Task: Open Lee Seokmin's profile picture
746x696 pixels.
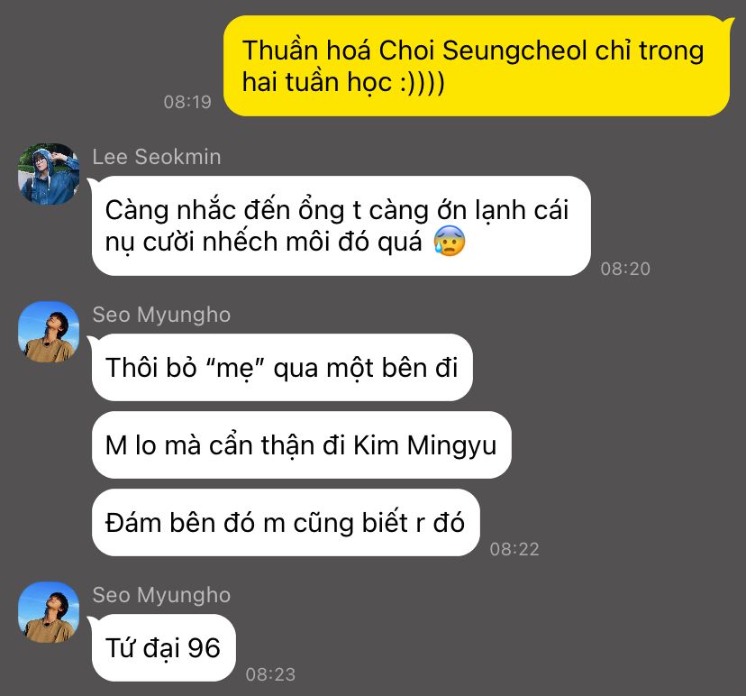Action: pyautogui.click(x=49, y=174)
